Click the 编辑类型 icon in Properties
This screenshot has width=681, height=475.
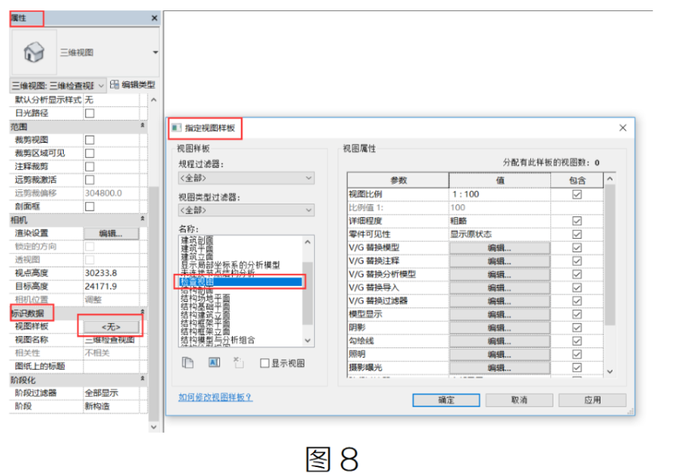[114, 85]
